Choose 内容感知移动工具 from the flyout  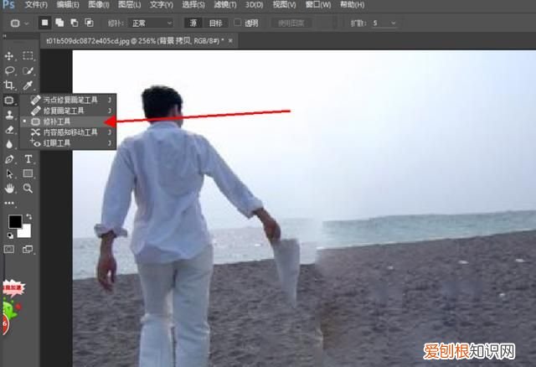[x=68, y=132]
